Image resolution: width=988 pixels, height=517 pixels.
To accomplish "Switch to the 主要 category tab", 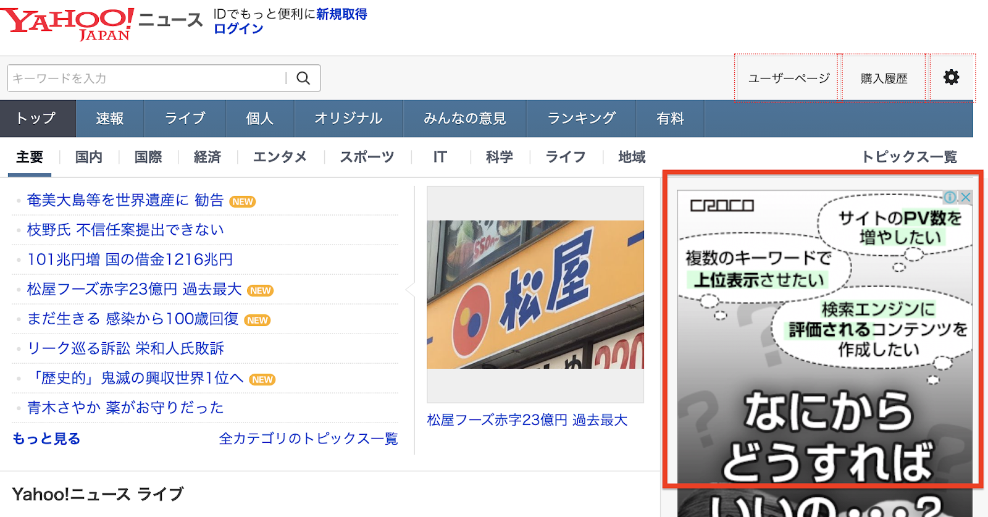I will pos(30,157).
